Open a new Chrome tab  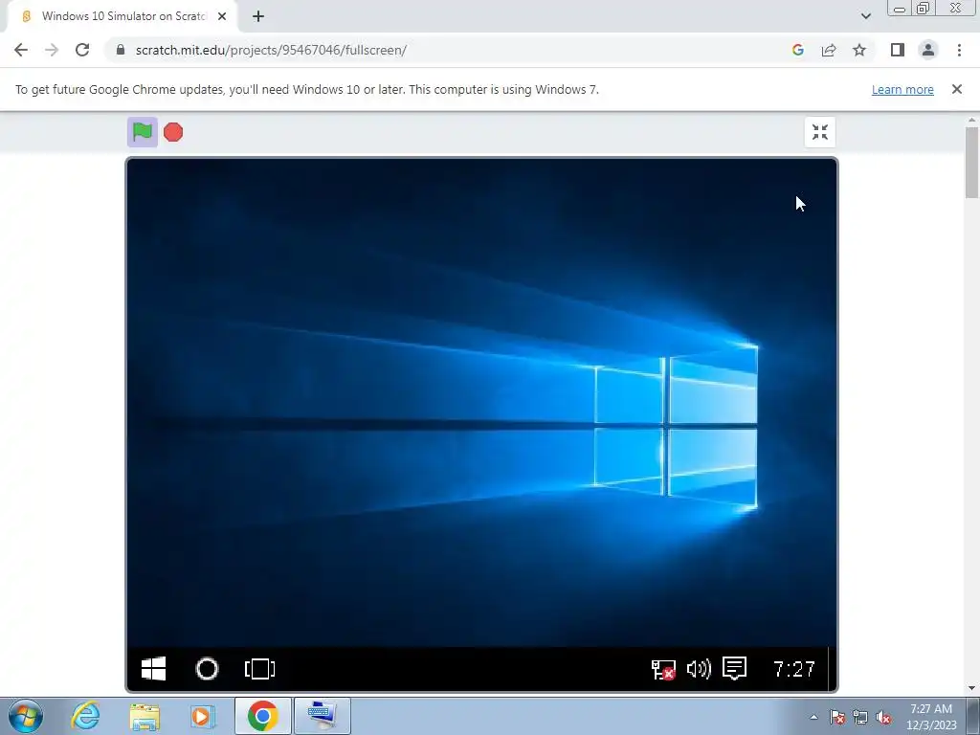[258, 16]
